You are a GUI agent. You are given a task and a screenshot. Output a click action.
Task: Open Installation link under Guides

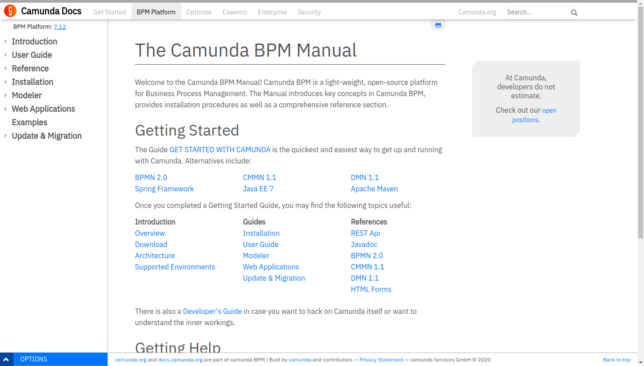261,233
